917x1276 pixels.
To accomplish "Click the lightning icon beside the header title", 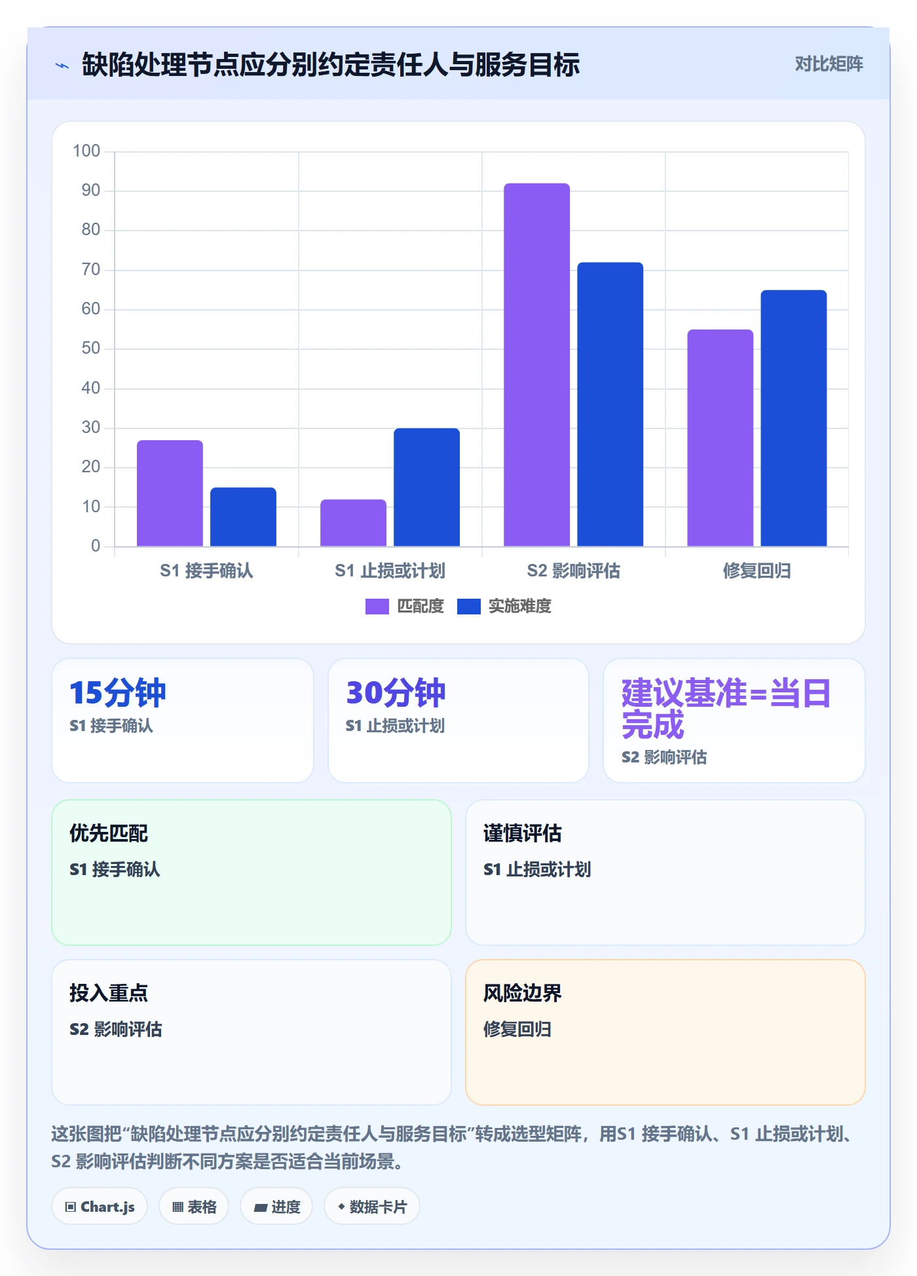I will [62, 66].
